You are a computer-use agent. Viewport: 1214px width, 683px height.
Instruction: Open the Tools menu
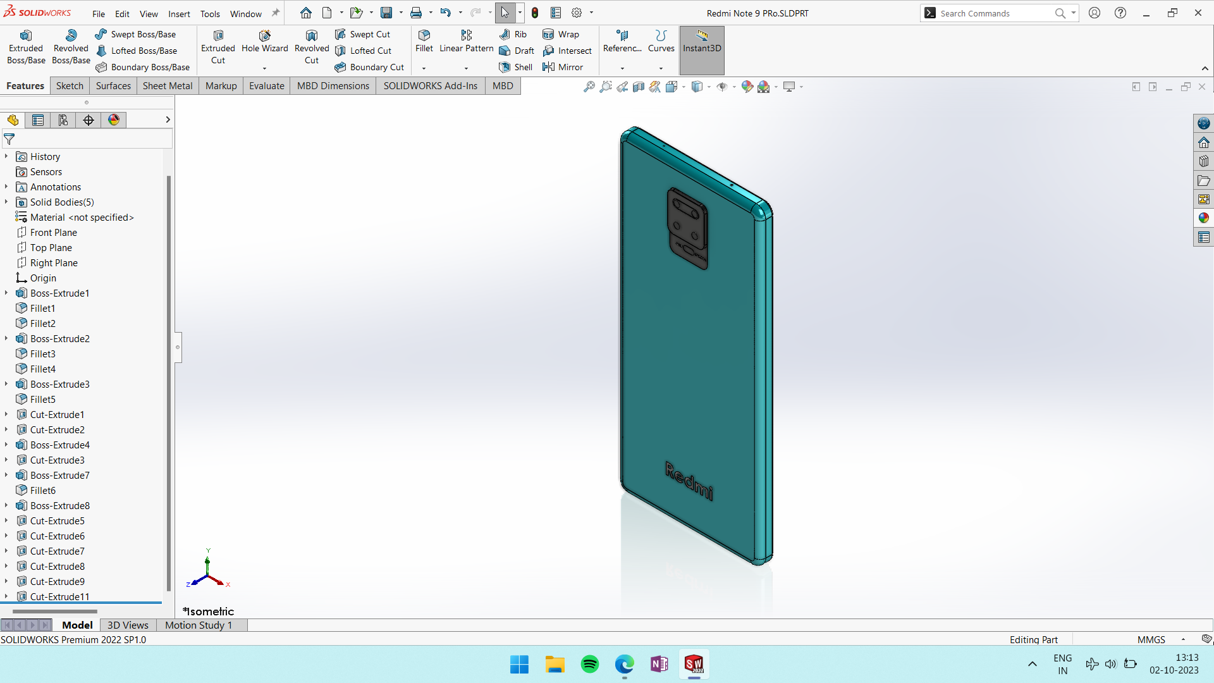coord(210,13)
